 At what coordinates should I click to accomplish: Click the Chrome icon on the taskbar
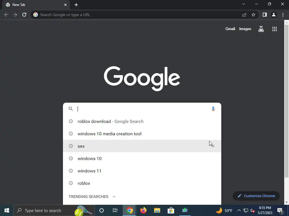pos(130,210)
